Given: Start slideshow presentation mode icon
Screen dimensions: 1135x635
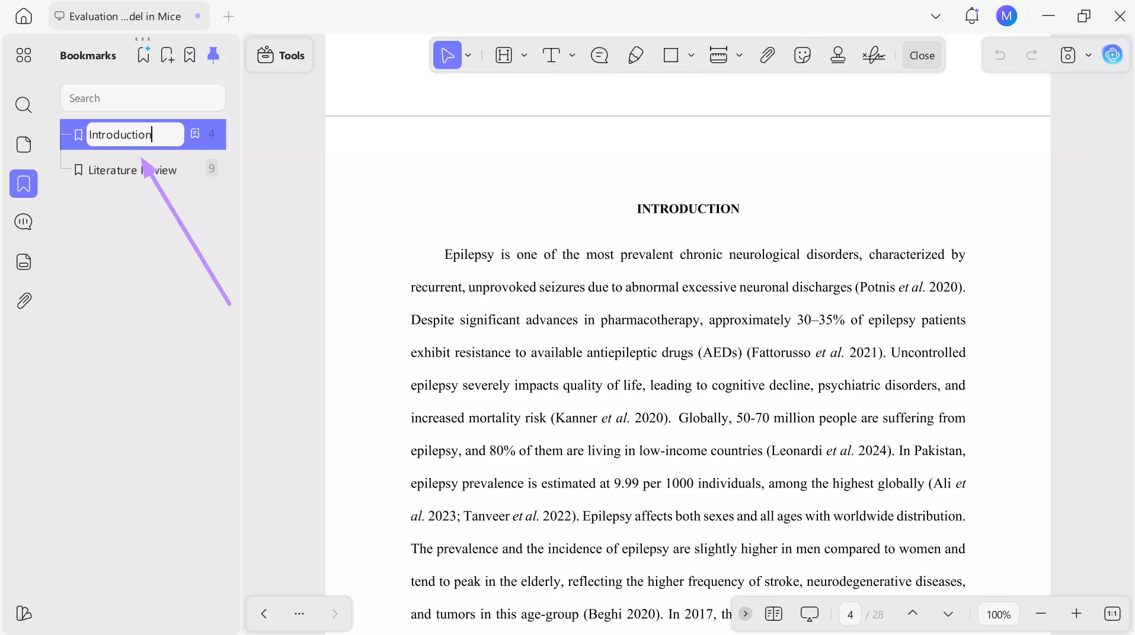Looking at the screenshot, I should coord(809,614).
